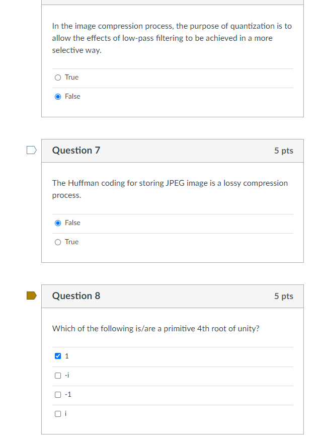Click the '5 pts' label of Question 7
The image size is (323, 436).
coord(284,151)
